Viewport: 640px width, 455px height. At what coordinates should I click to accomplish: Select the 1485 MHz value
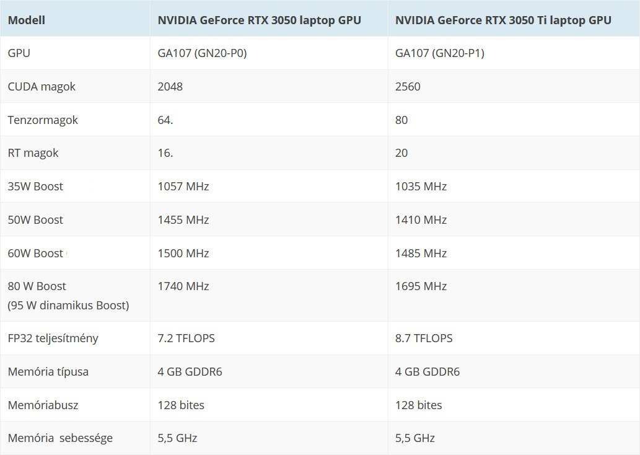click(421, 254)
